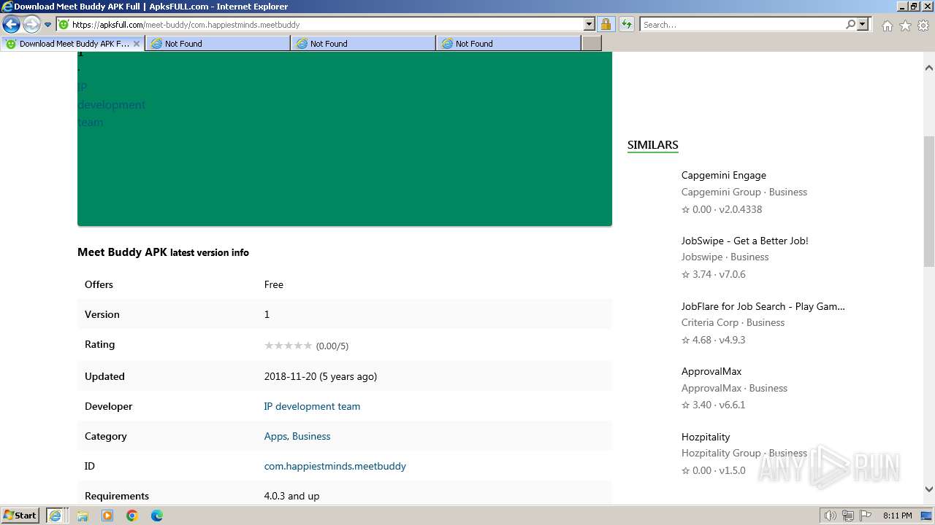This screenshot has width=935, height=525.
Task: Open Hozpitality similar app link
Action: click(706, 437)
